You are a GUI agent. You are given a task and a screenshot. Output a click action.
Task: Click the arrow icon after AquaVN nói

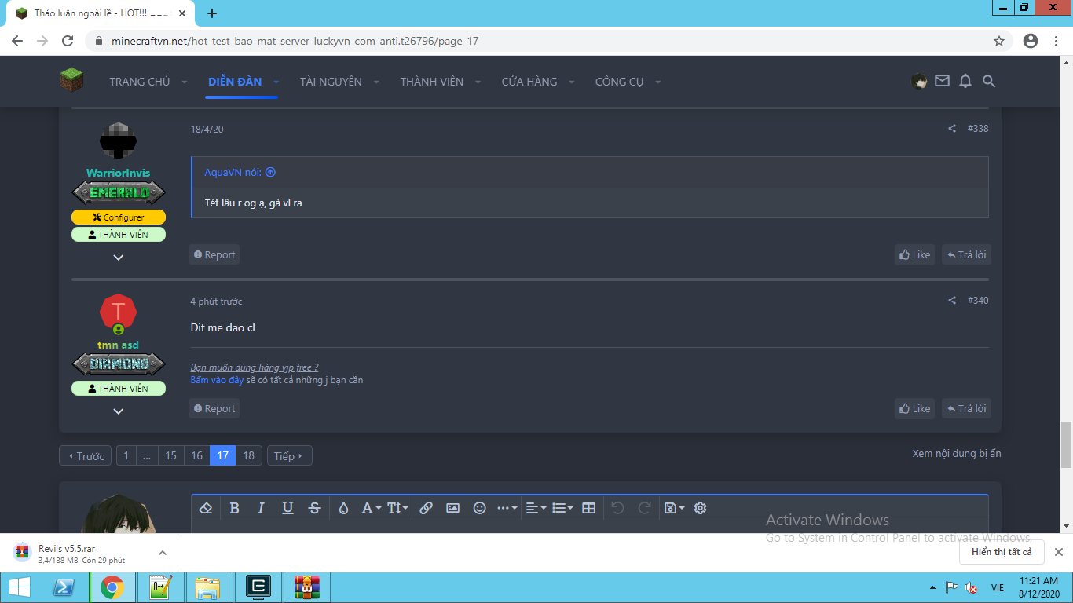(270, 173)
